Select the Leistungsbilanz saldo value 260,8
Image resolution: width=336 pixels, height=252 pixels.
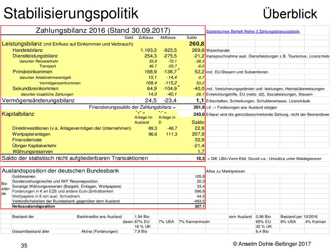[197, 44]
